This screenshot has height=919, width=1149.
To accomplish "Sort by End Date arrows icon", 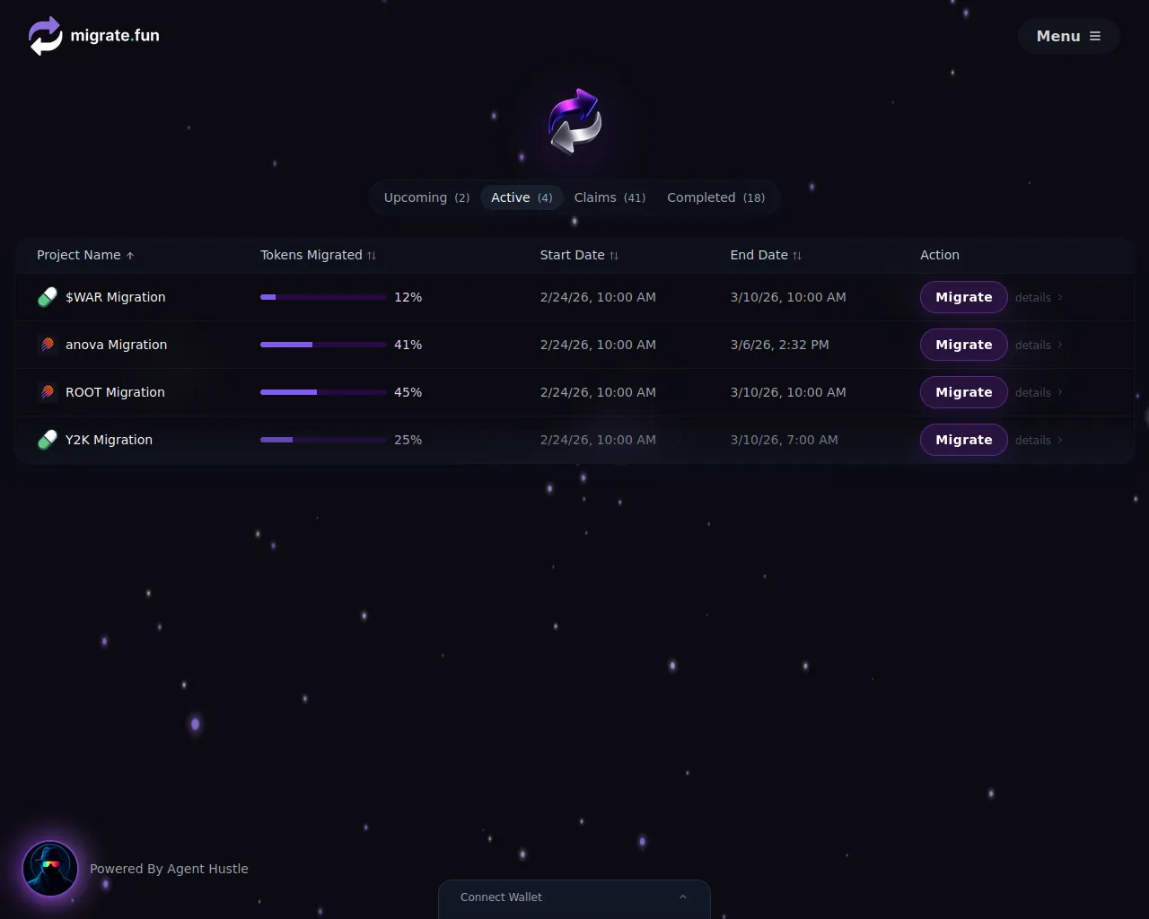I will (797, 256).
